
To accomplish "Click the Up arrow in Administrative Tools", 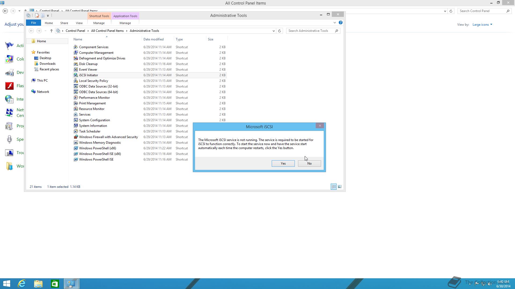I will (x=51, y=31).
